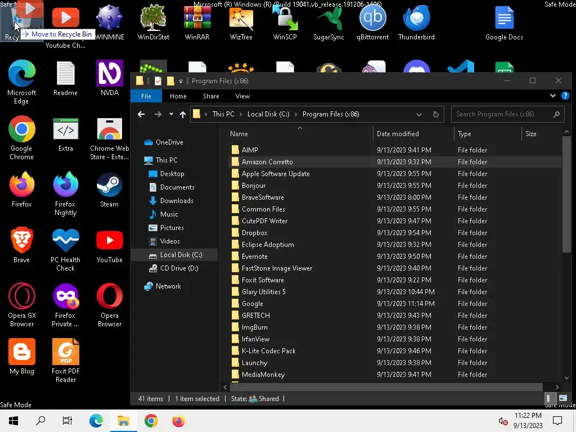Select the Steam desktop icon

[x=110, y=190]
